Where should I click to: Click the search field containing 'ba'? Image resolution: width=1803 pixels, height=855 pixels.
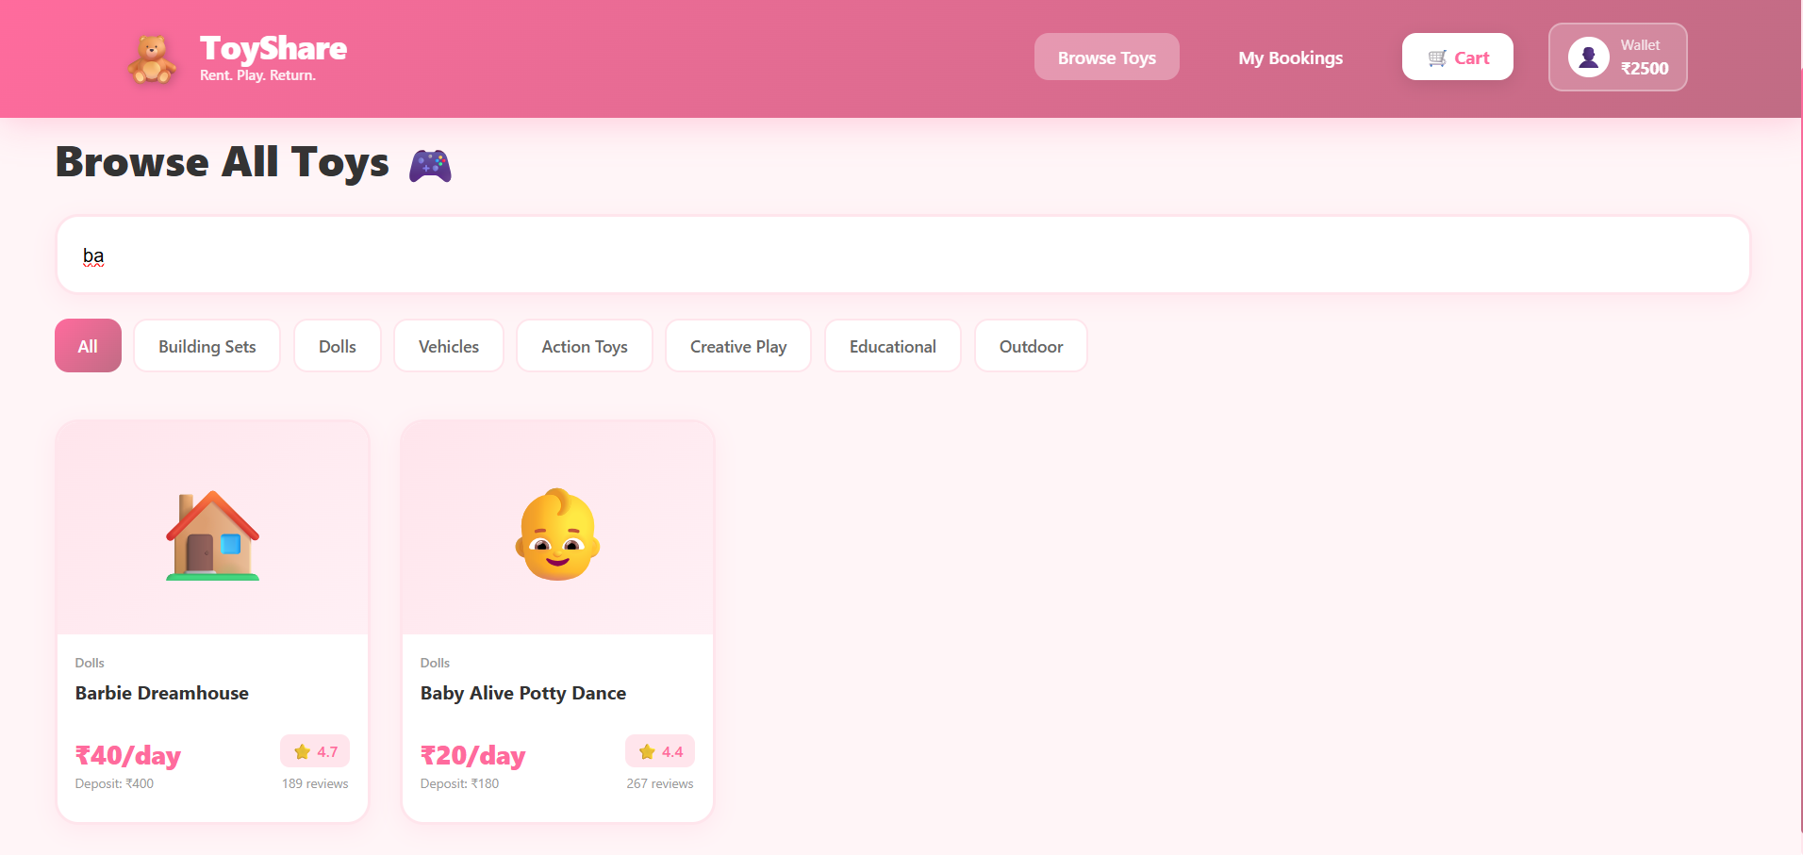coord(902,255)
